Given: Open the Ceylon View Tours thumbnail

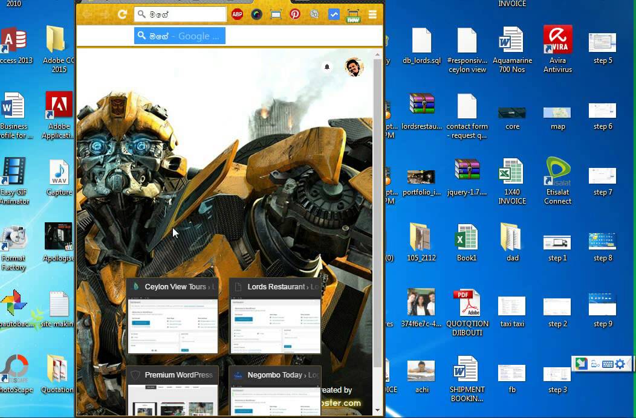Looking at the screenshot, I should point(173,316).
